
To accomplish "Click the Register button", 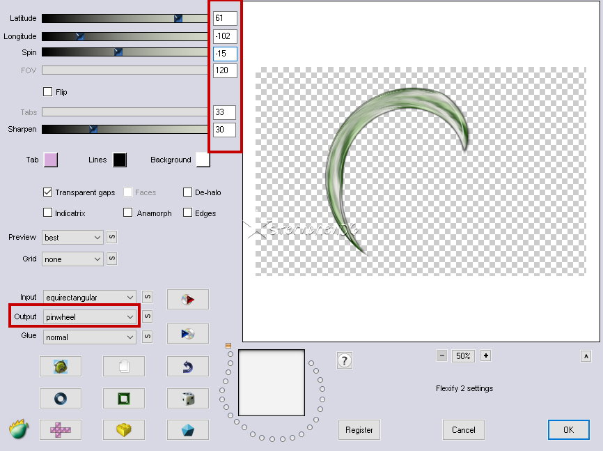I will 359,430.
